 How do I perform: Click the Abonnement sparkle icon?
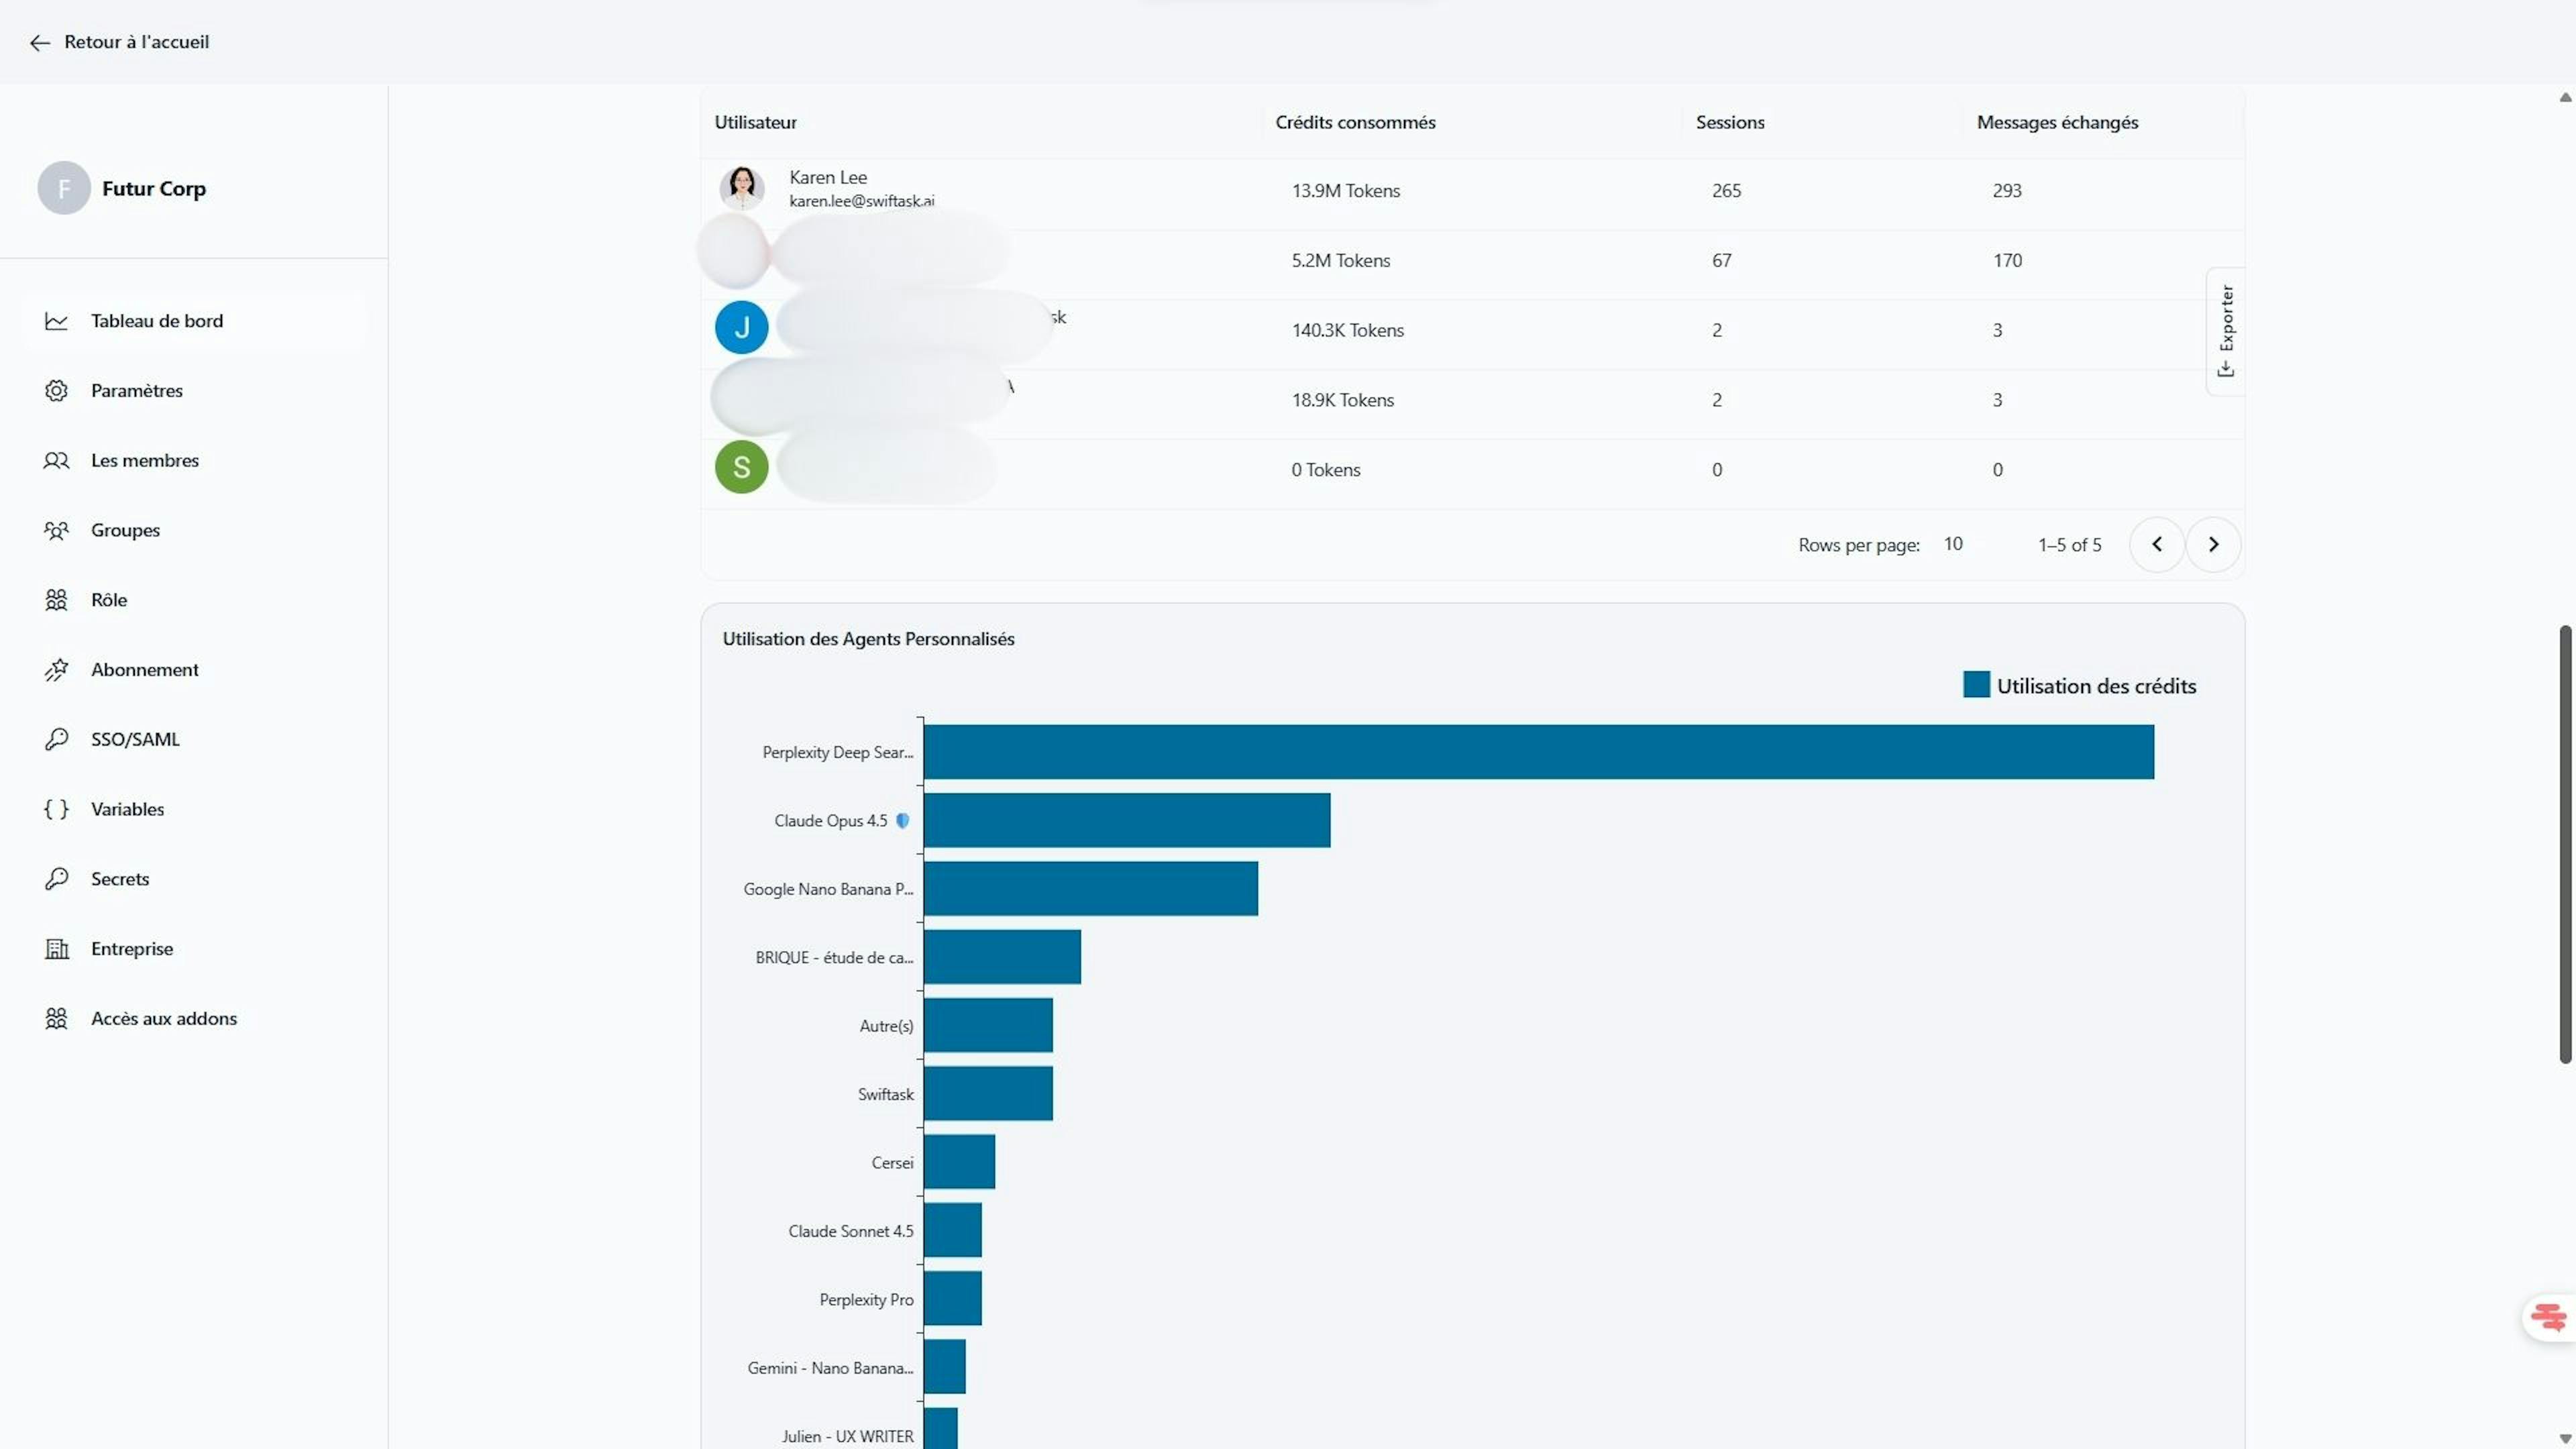coord(56,670)
